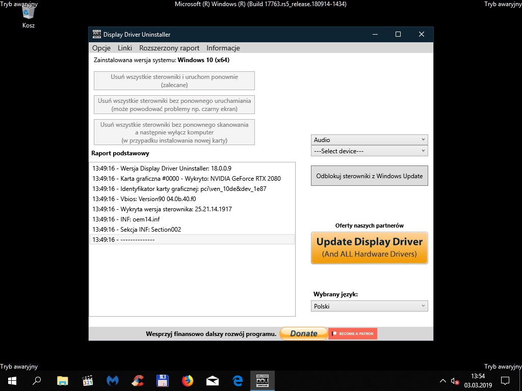
Task: Show hidden system tray icons
Action: 443,381
